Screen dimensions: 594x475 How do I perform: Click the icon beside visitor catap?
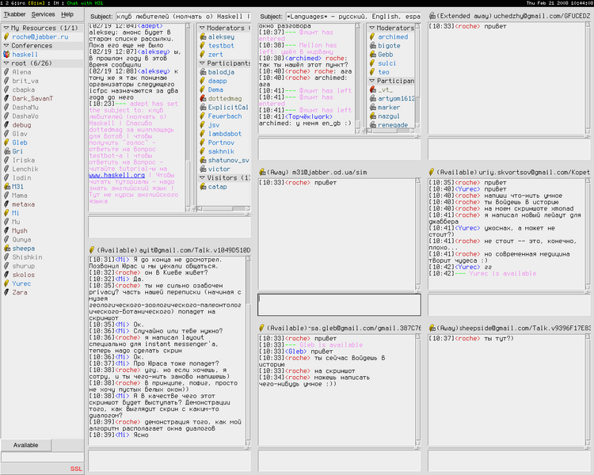pyautogui.click(x=203, y=186)
